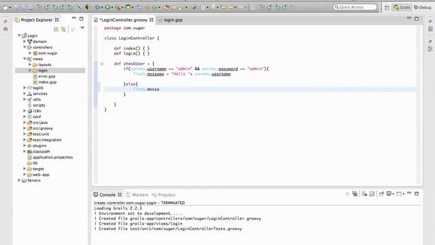Expand the taglib node
The image size is (435, 245).
(24, 88)
